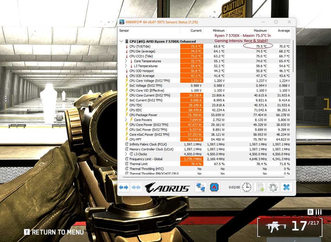Open the flame chip sensor icon
This screenshot has width=331, height=242.
pyautogui.click(x=215, y=187)
